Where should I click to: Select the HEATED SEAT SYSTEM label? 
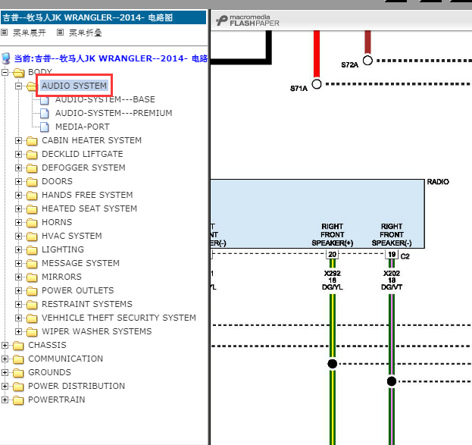point(89,208)
